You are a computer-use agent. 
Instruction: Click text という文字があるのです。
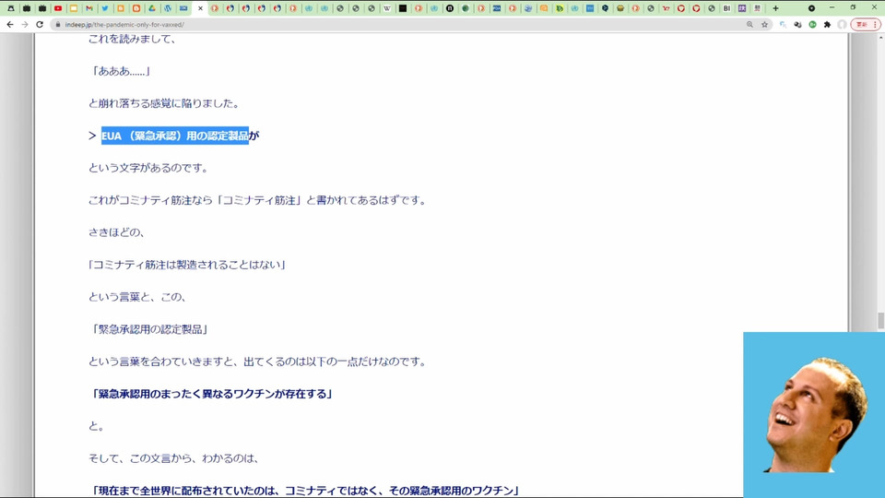point(148,168)
